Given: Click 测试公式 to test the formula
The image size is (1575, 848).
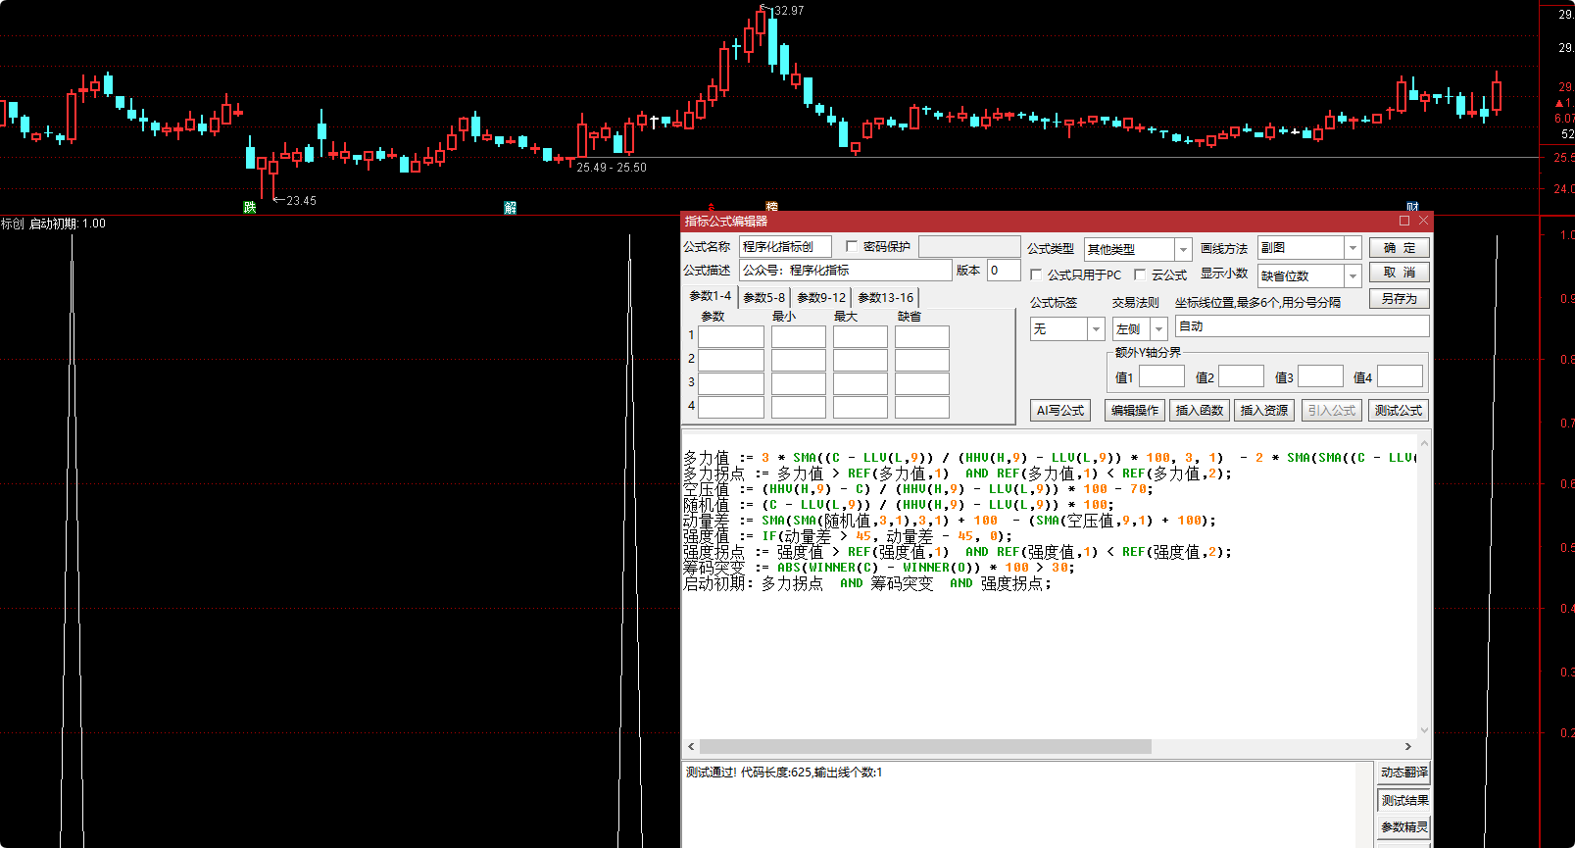Looking at the screenshot, I should [1398, 411].
